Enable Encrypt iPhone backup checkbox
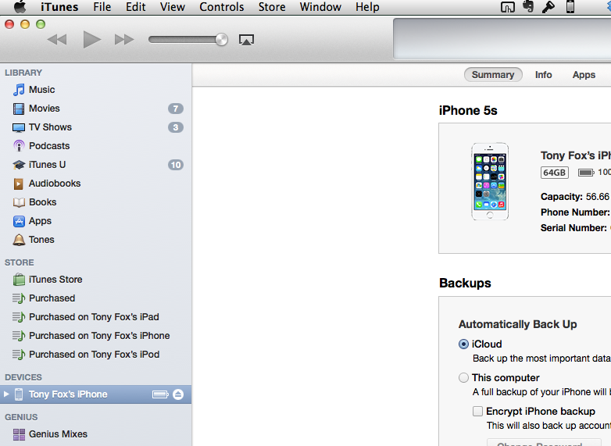611x446 pixels. pyautogui.click(x=477, y=412)
